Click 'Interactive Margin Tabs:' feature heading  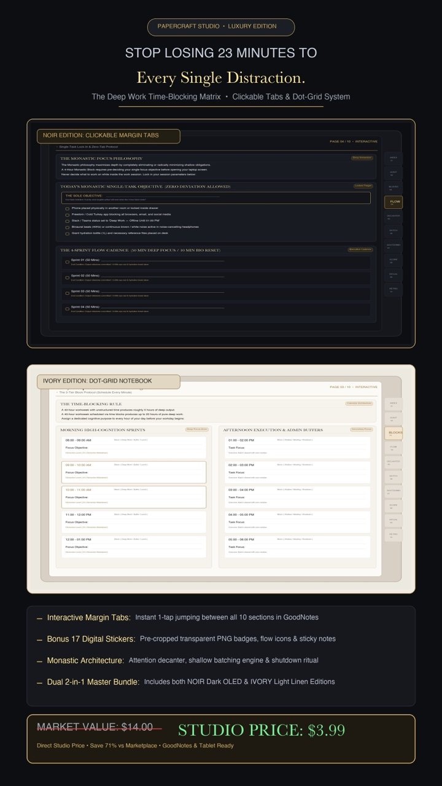tap(88, 618)
